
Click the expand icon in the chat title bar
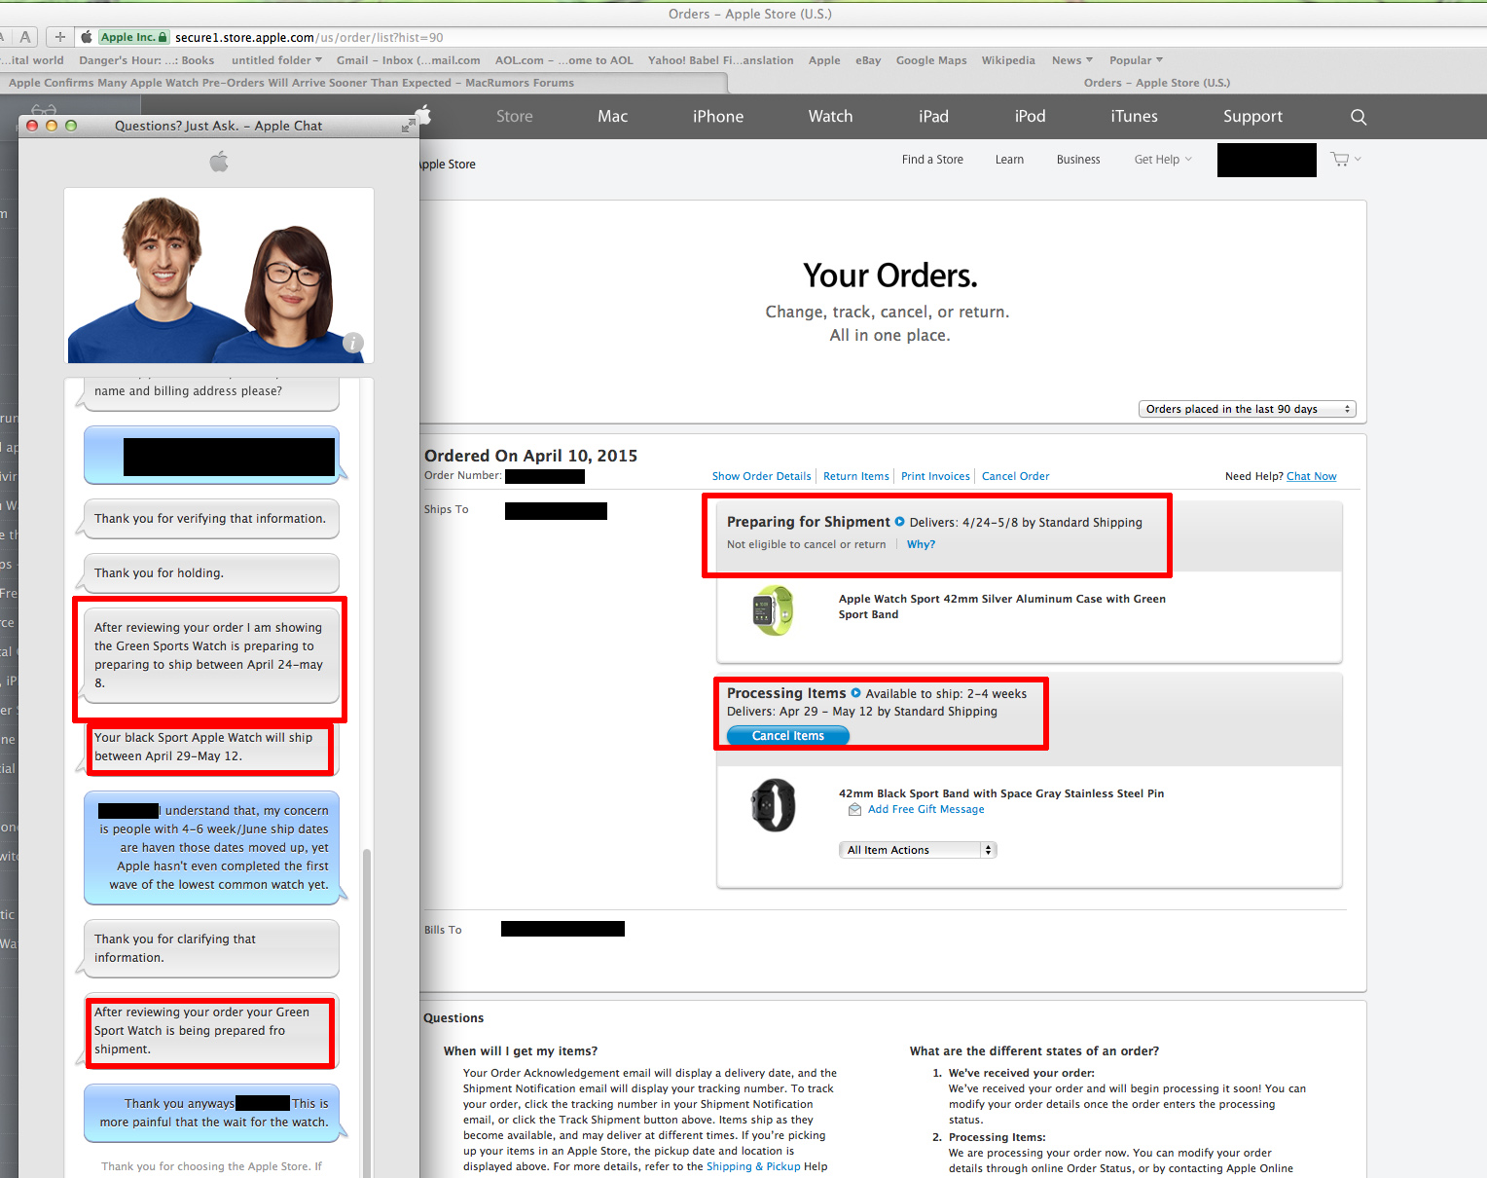coord(409,126)
